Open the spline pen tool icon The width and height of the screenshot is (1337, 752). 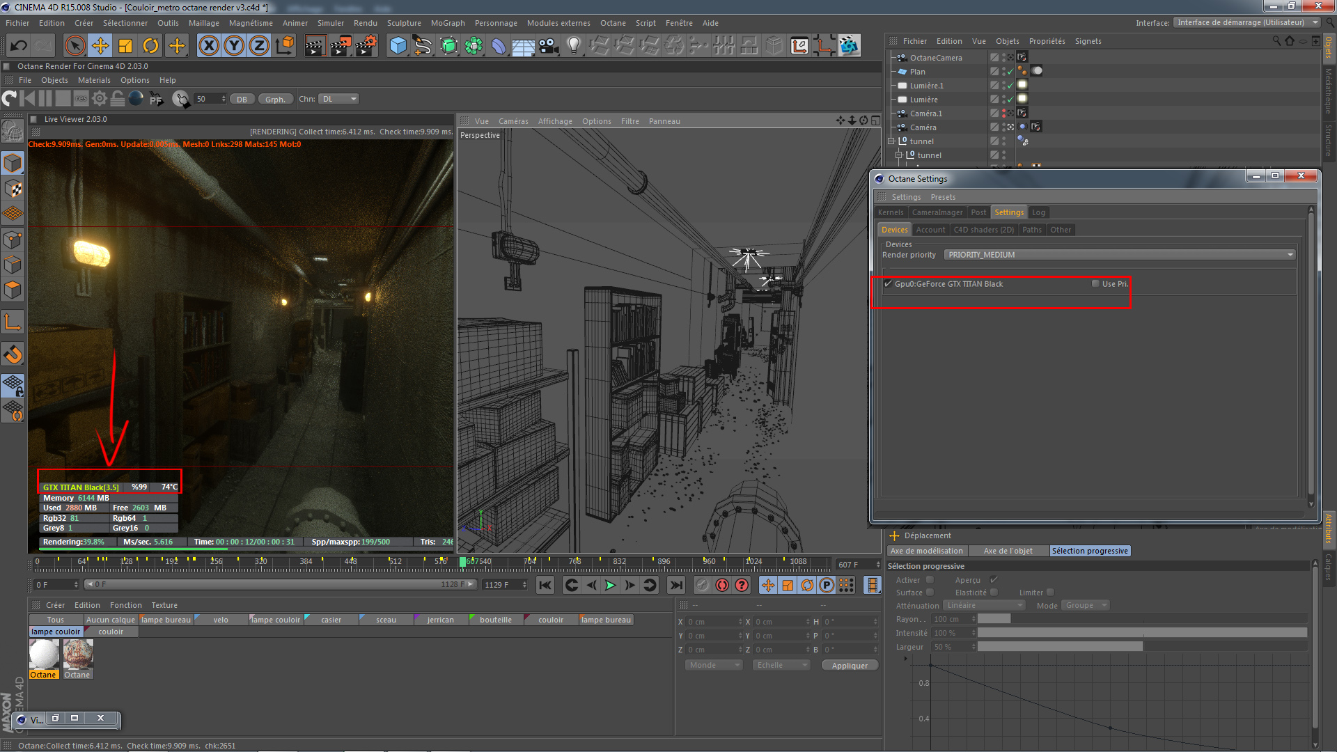pos(423,46)
